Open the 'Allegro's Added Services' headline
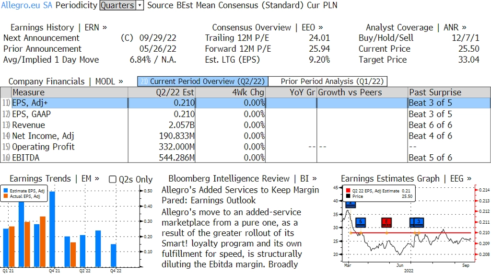The image size is (491, 275). pyautogui.click(x=240, y=195)
